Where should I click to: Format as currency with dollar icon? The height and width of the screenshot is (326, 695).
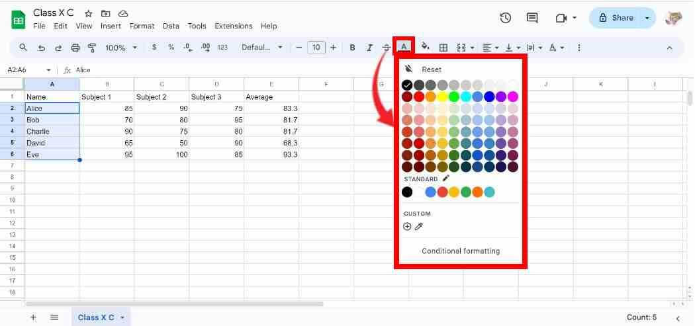pyautogui.click(x=154, y=48)
